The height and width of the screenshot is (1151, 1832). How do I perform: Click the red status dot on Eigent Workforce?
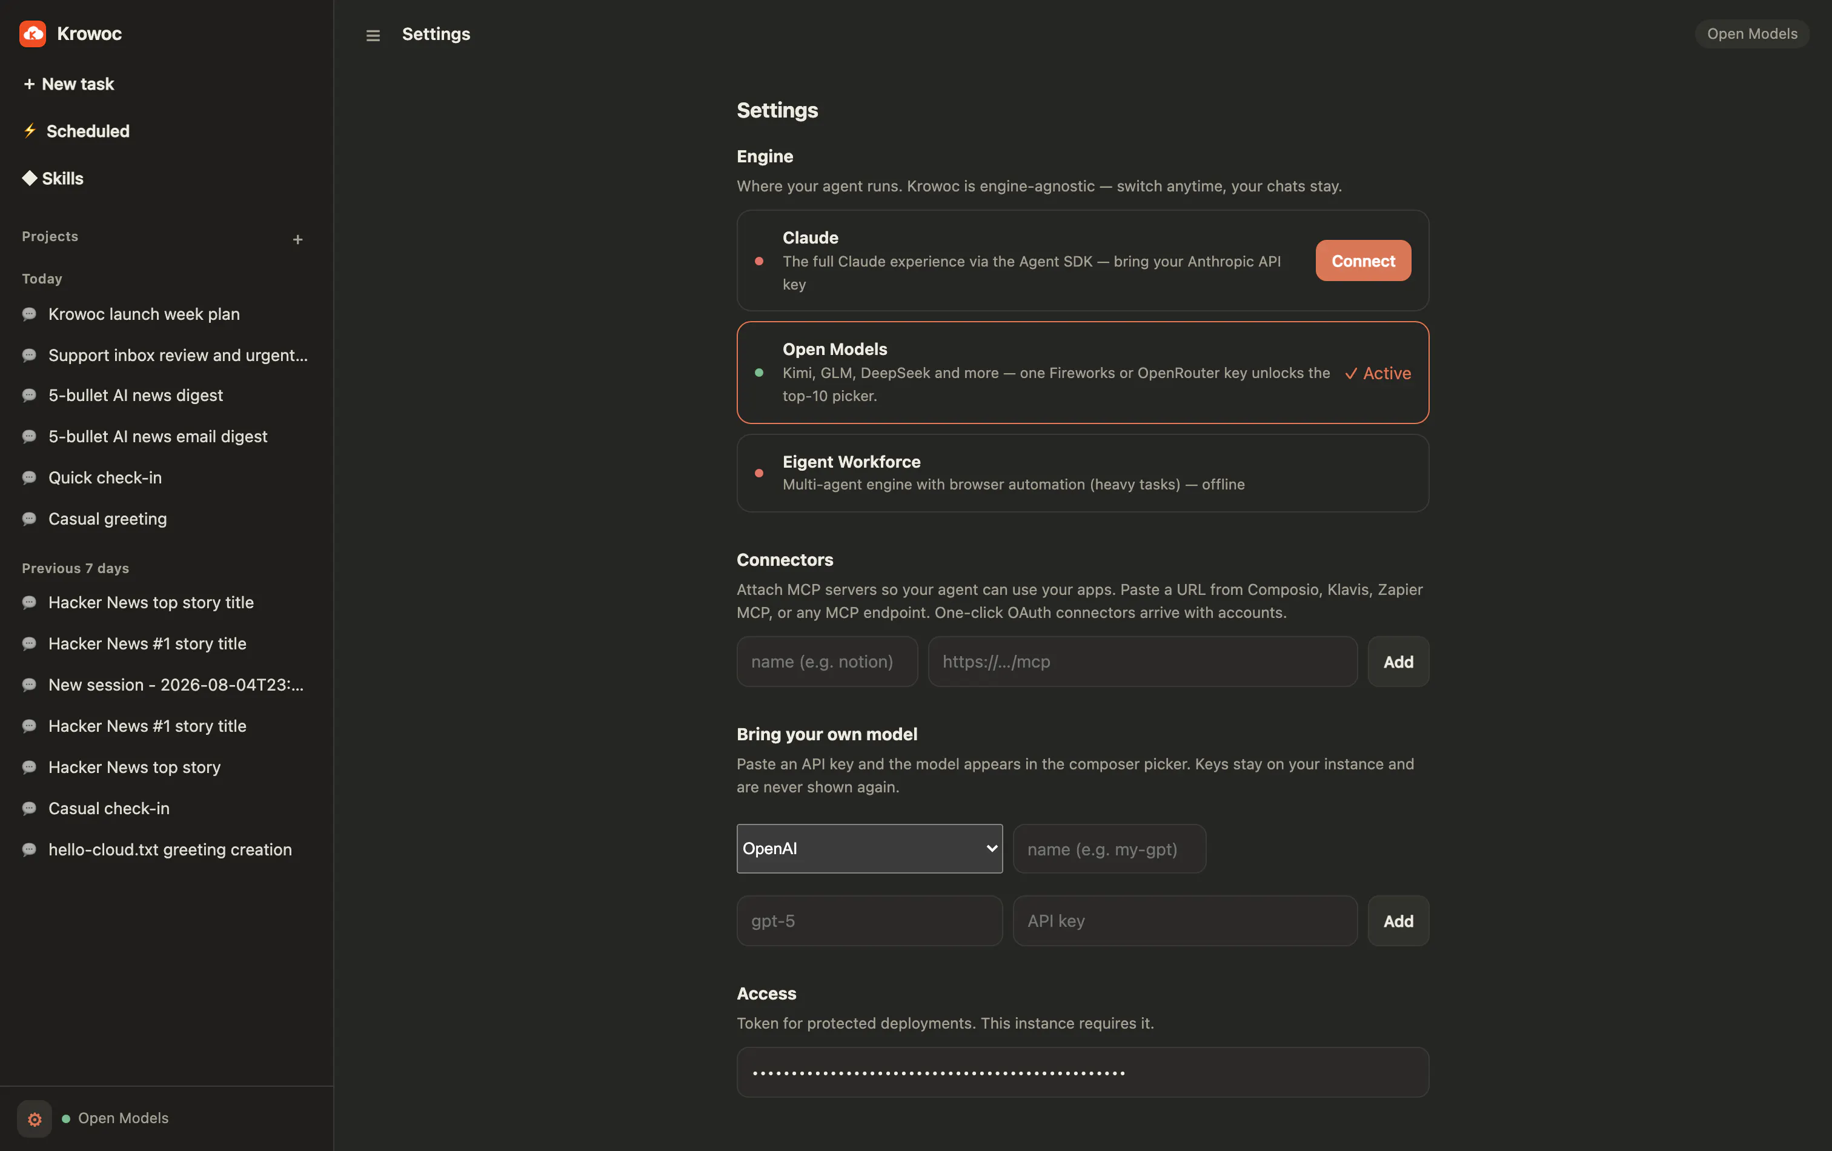[x=758, y=473]
